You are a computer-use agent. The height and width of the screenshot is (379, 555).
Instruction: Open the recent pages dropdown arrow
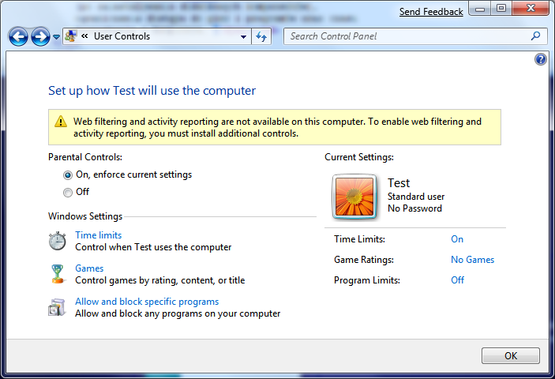point(56,36)
